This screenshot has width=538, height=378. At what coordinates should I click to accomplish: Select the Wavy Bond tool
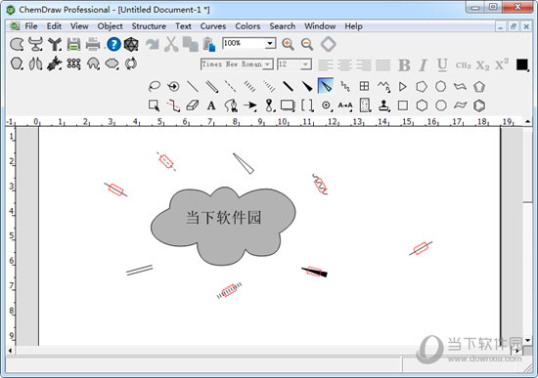pos(345,86)
